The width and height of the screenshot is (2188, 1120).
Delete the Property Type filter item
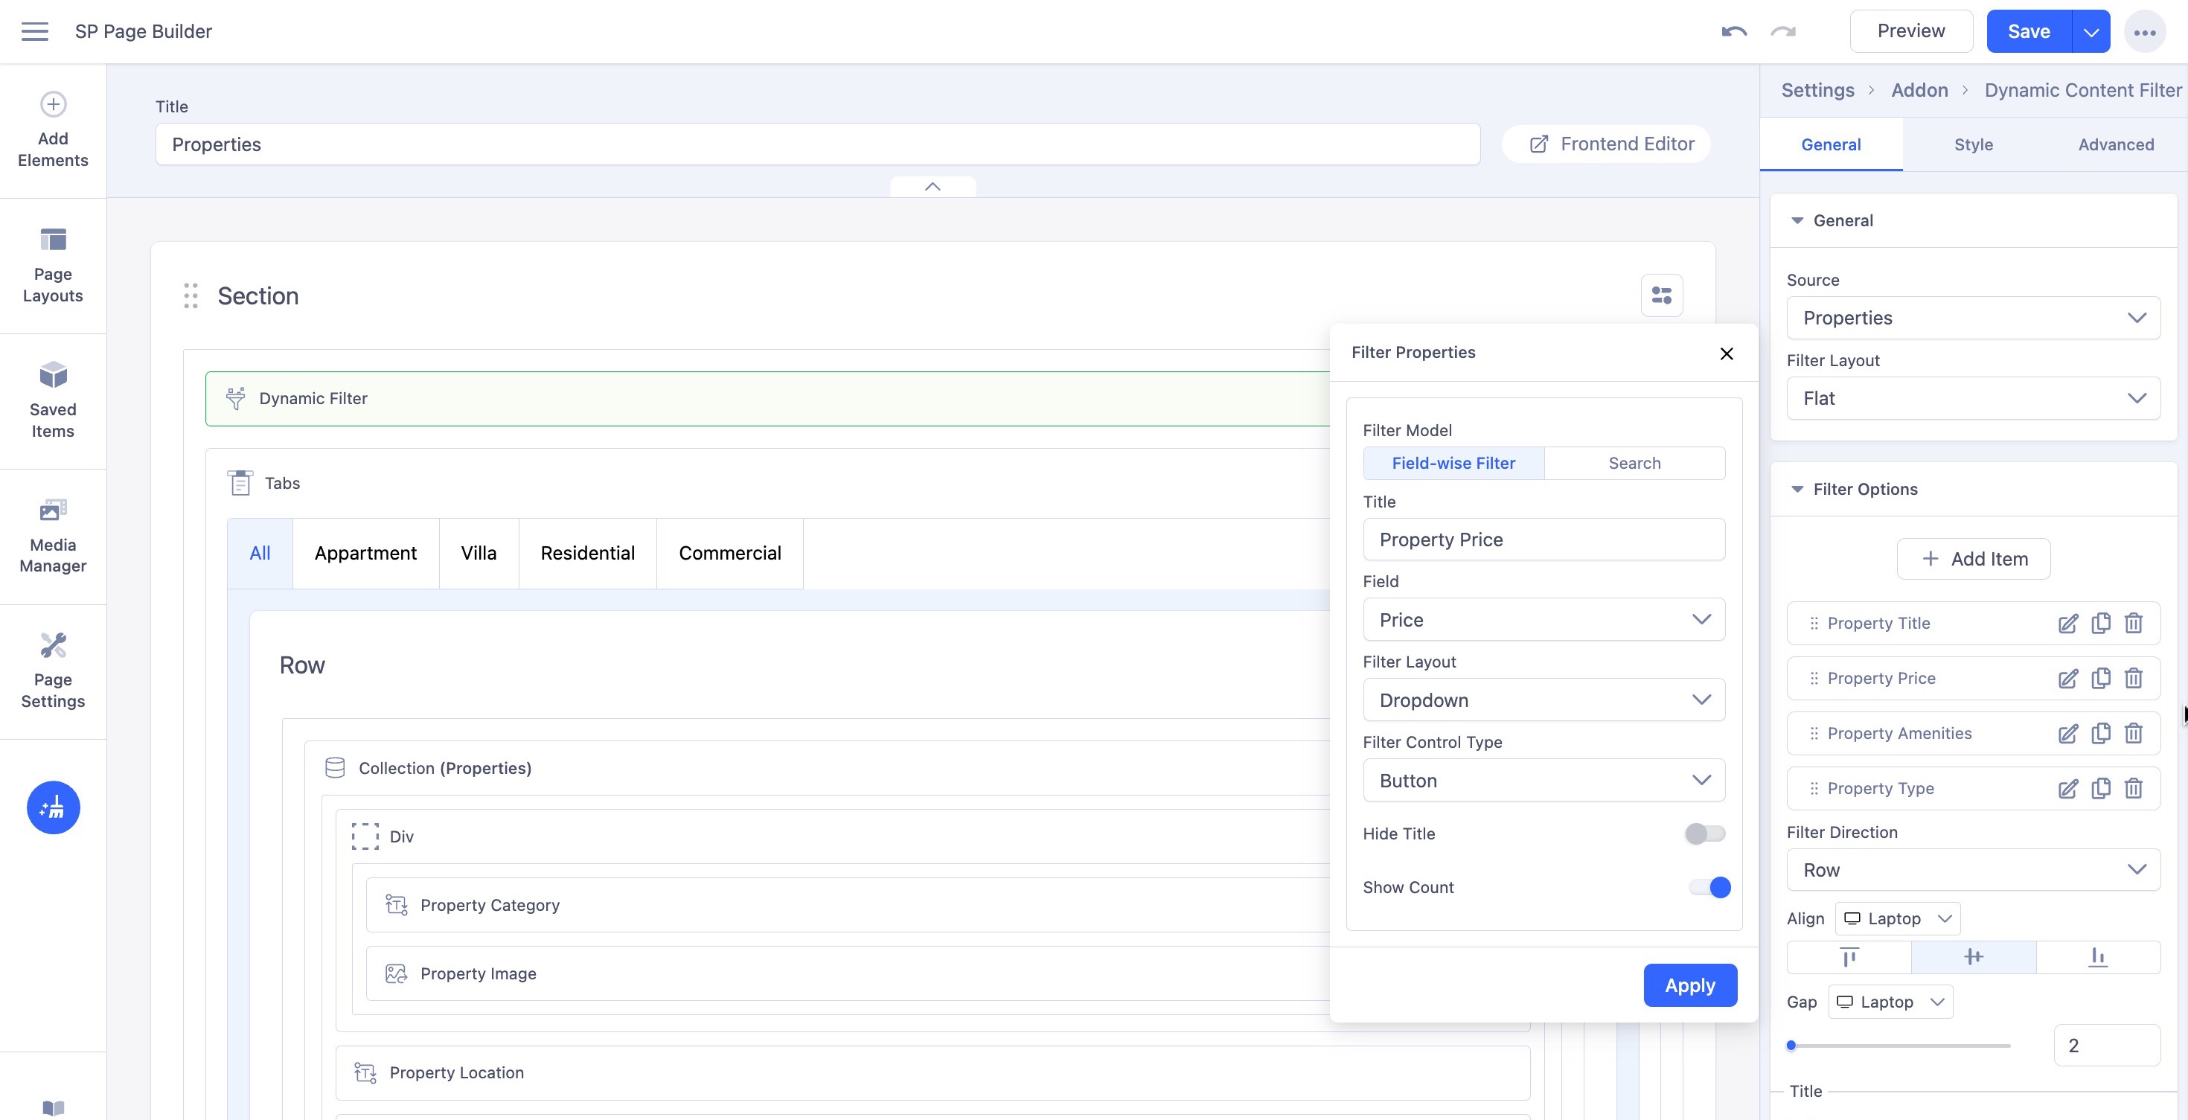[x=2133, y=789]
